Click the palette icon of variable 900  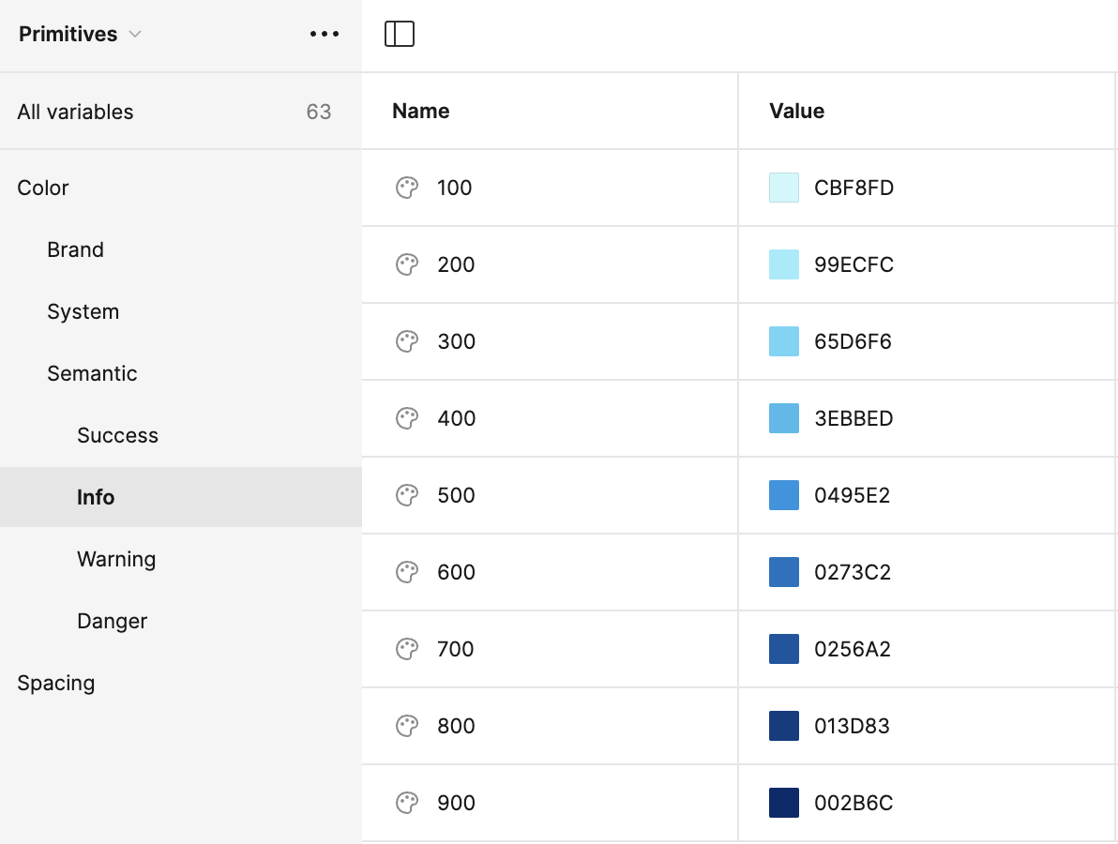pyautogui.click(x=407, y=803)
